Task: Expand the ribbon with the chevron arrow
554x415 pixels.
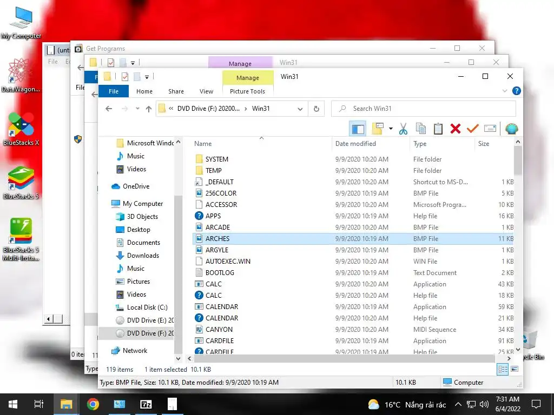Action: [x=505, y=91]
